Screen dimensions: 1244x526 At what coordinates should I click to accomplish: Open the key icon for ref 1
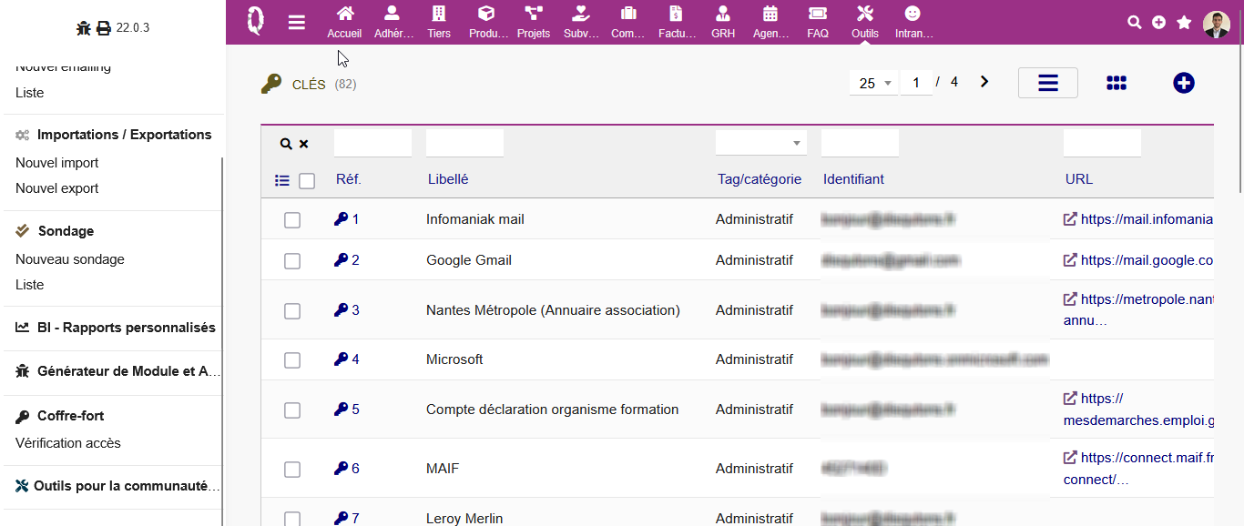[x=341, y=218]
